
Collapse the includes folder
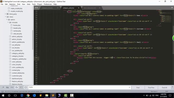(8, 22)
